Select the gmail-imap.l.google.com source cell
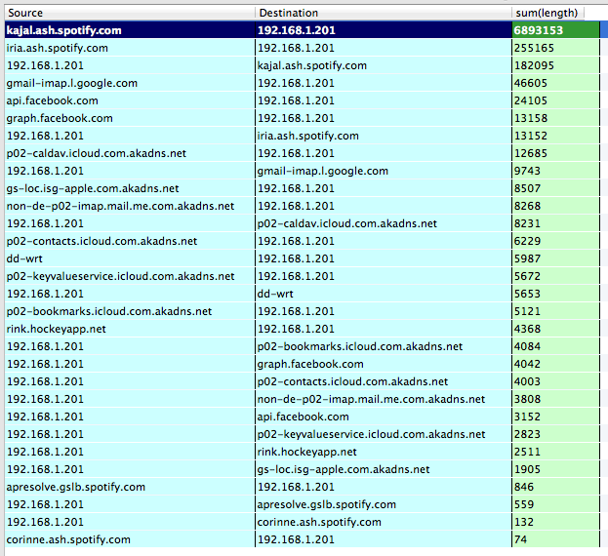Screen dimensions: 608x556 [x=130, y=83]
